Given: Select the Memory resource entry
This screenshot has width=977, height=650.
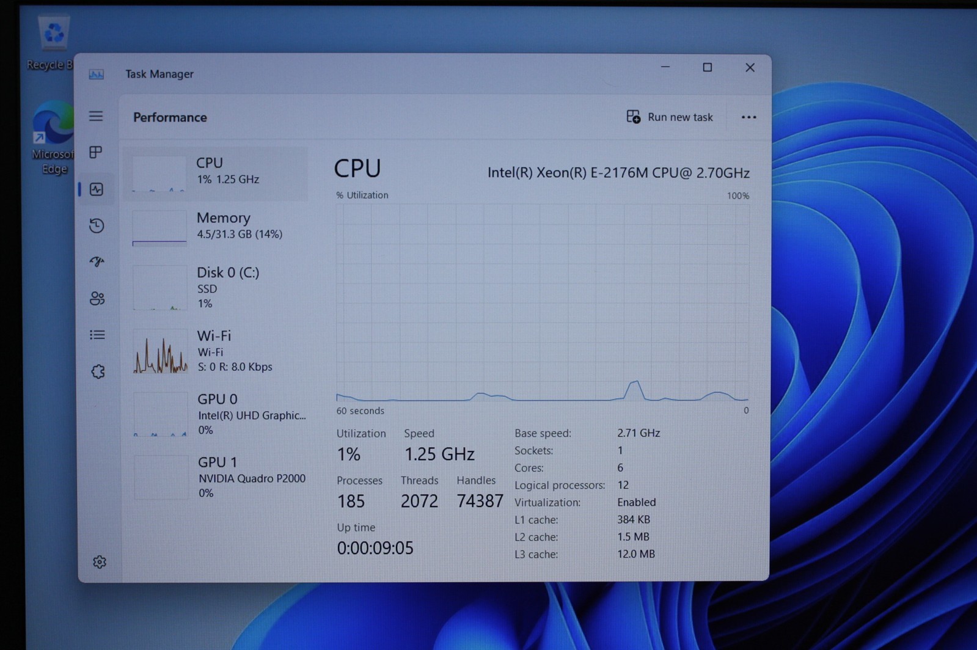Looking at the screenshot, I should (215, 227).
